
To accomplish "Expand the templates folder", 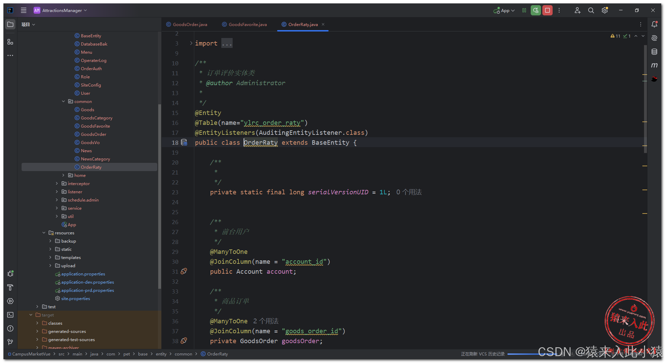I will point(50,257).
